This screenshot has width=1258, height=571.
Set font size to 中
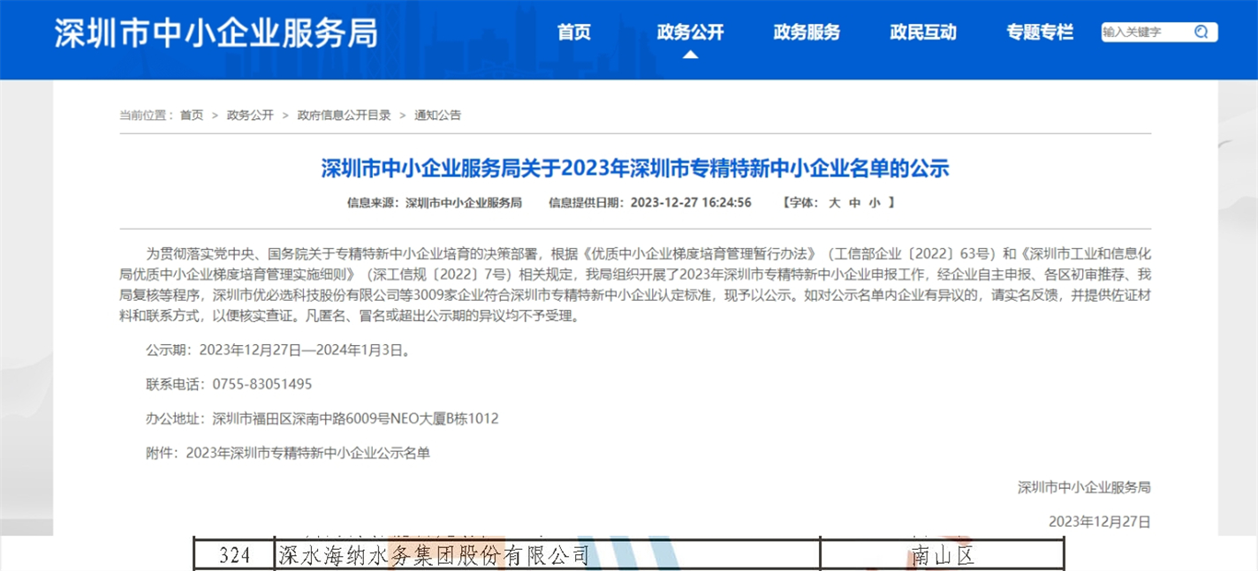click(x=853, y=202)
